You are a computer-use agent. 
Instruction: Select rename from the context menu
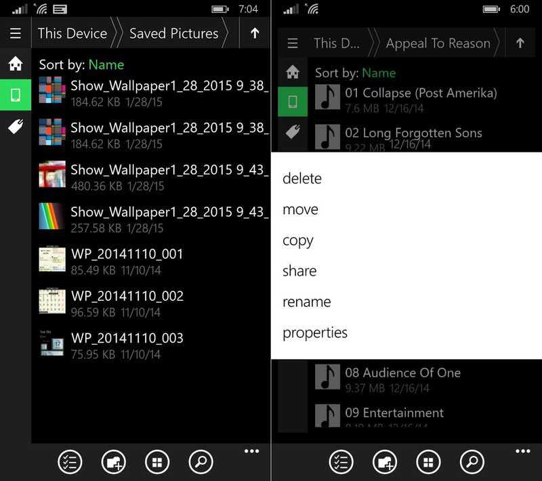tap(307, 302)
